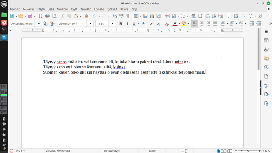Click the Oletussivutyyli page style field
This screenshot has height=153, width=272.
(112, 151)
